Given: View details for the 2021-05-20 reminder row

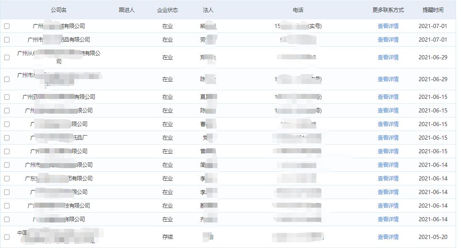Looking at the screenshot, I should tap(388, 237).
